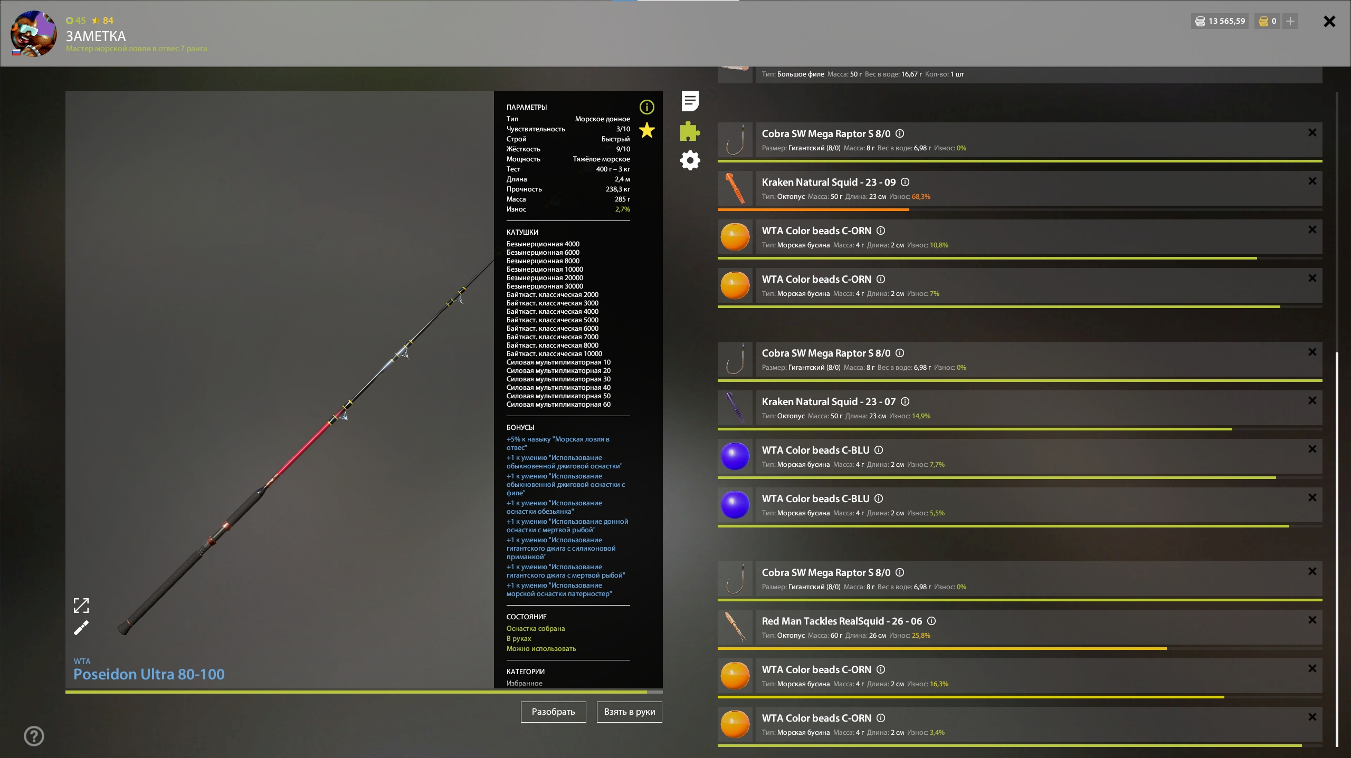The image size is (1351, 758).
Task: Click the player avatar picture
Action: (34, 34)
